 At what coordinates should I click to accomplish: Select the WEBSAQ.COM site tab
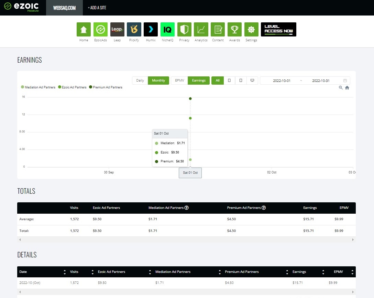(64, 8)
